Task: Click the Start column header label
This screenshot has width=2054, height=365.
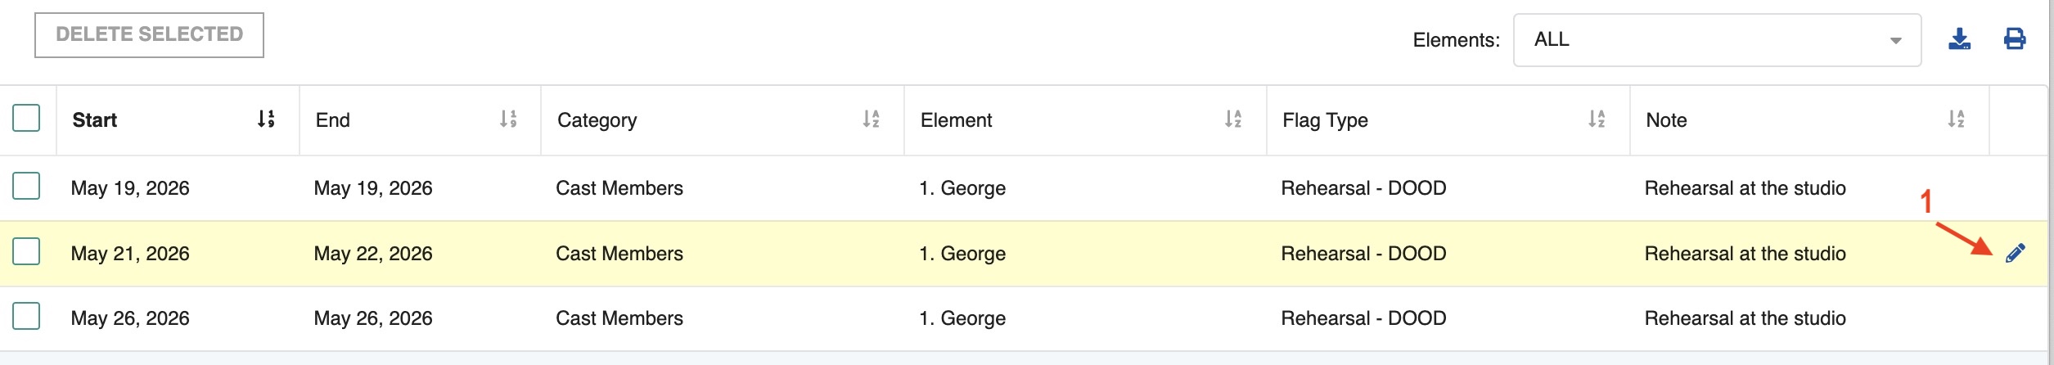Action: [x=95, y=120]
